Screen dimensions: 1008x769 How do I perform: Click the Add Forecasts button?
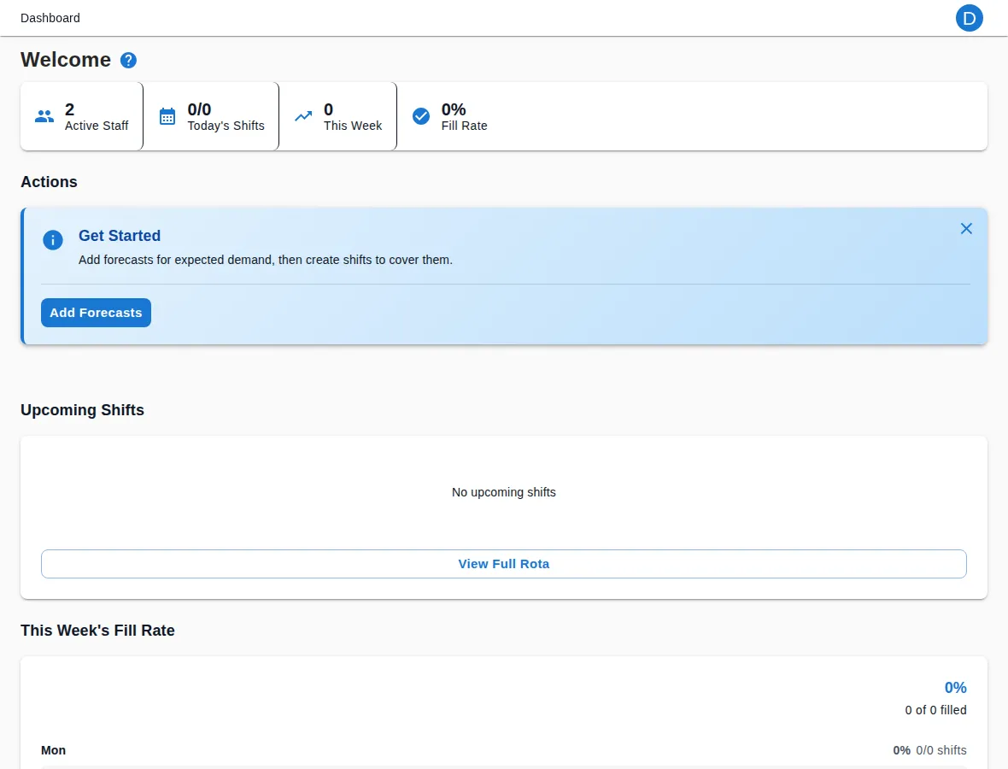pos(96,313)
